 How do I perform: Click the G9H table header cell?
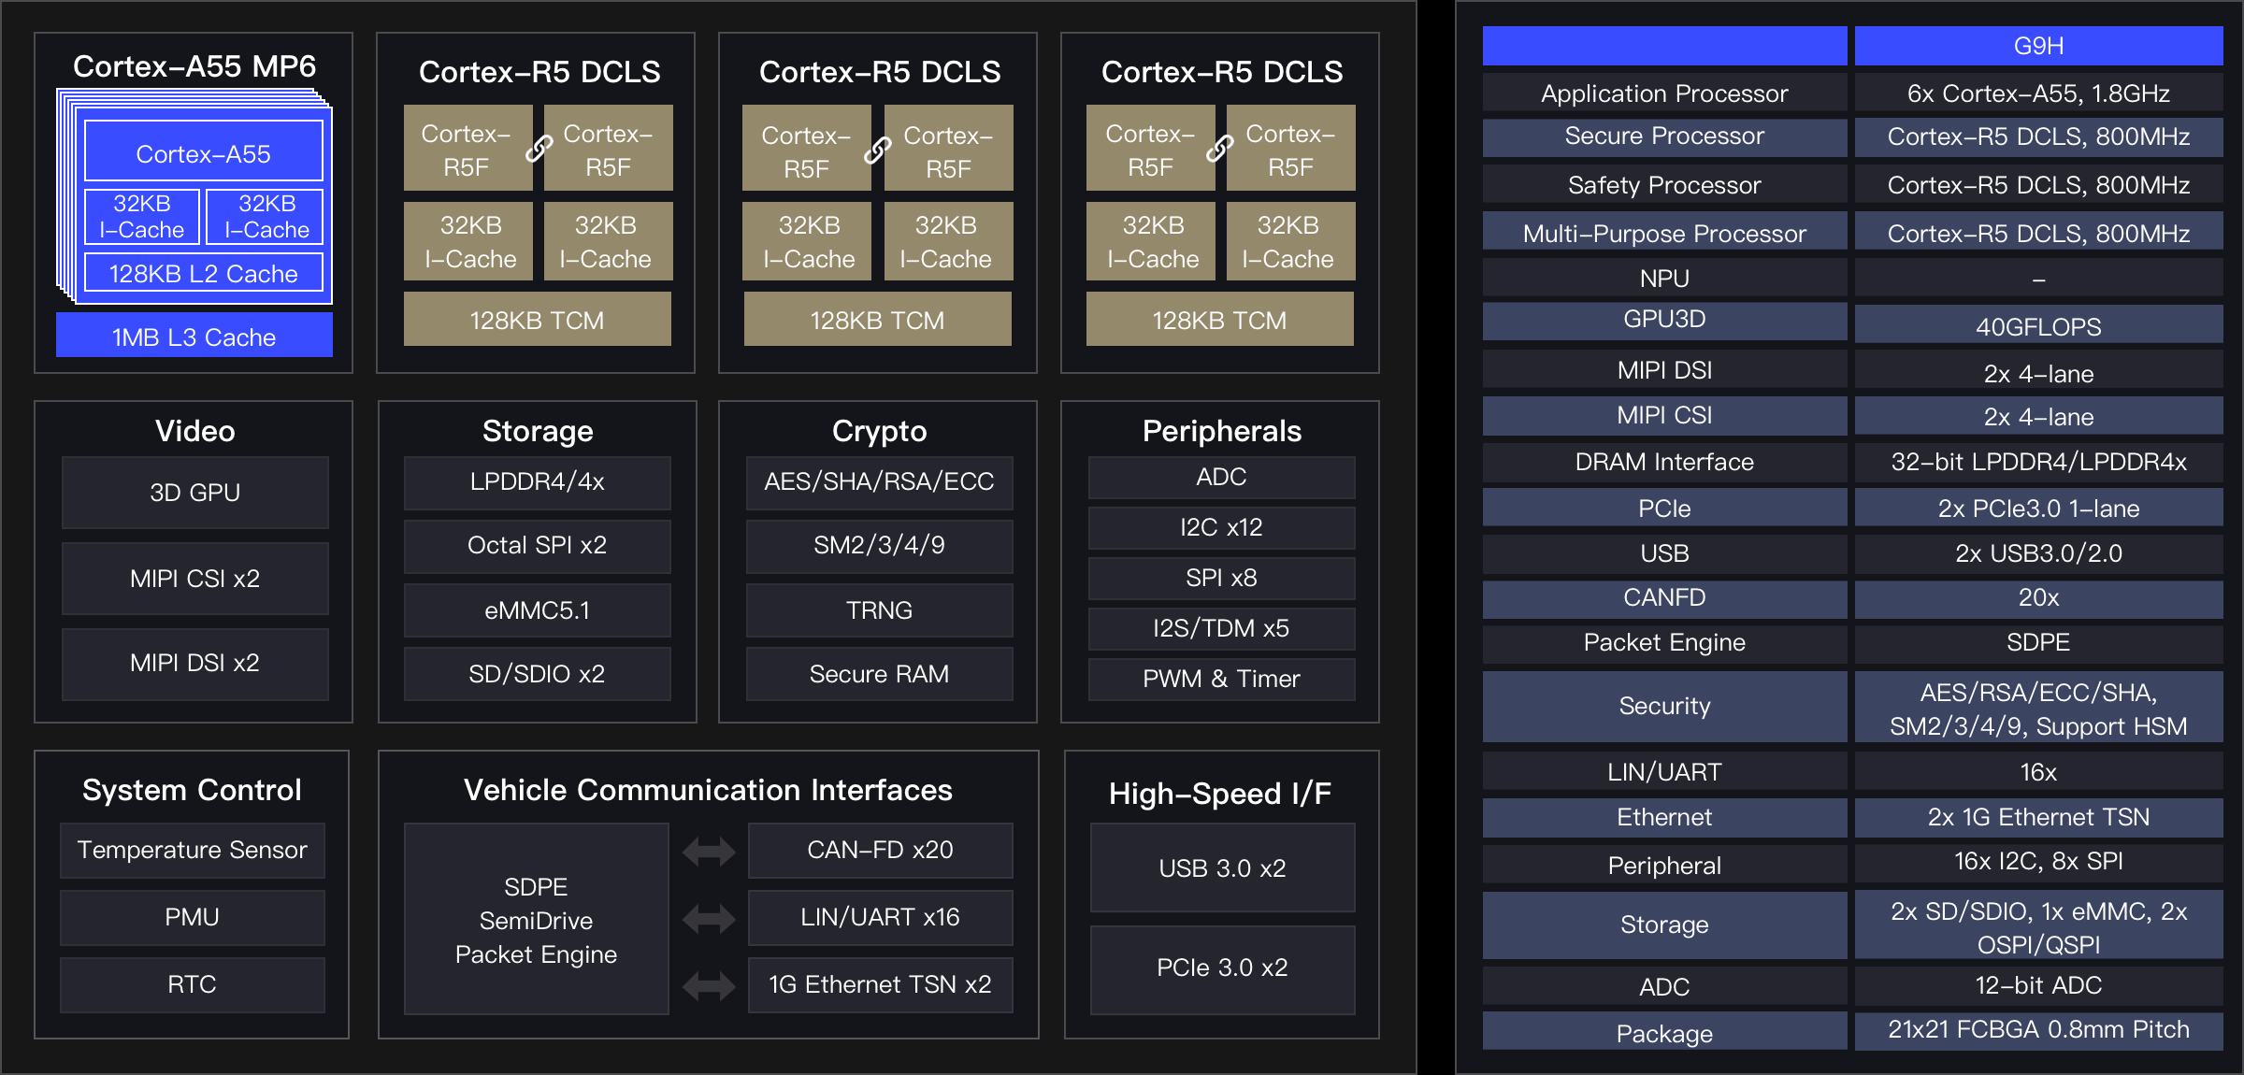[x=2038, y=46]
